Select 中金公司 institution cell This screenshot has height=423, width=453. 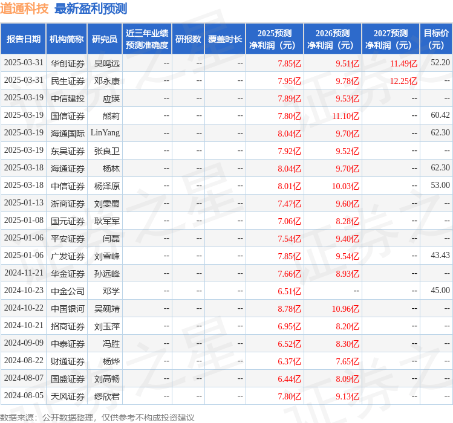[68, 291]
